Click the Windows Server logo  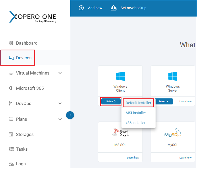pyautogui.click(x=173, y=76)
